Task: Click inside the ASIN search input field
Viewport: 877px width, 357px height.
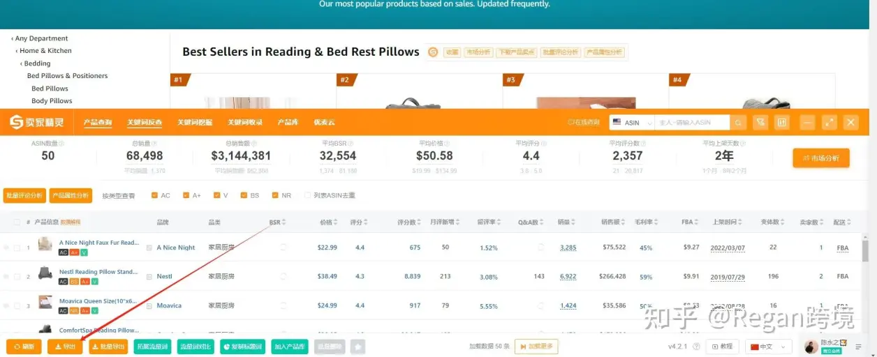Action: 692,123
